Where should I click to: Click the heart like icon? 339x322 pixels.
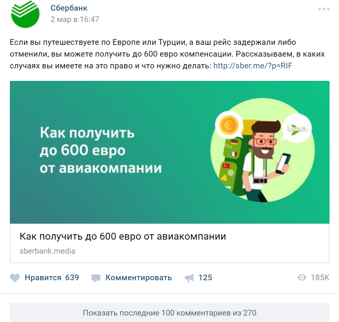pos(15,278)
